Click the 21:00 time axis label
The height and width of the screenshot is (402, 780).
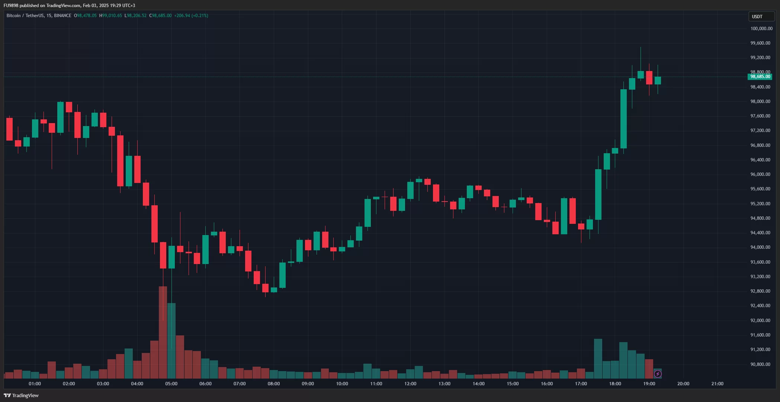click(717, 383)
